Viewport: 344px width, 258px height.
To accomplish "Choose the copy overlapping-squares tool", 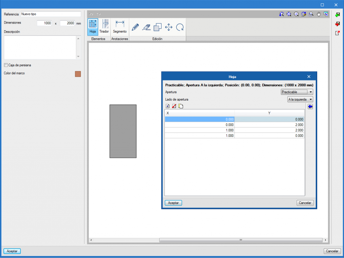I will [x=158, y=27].
